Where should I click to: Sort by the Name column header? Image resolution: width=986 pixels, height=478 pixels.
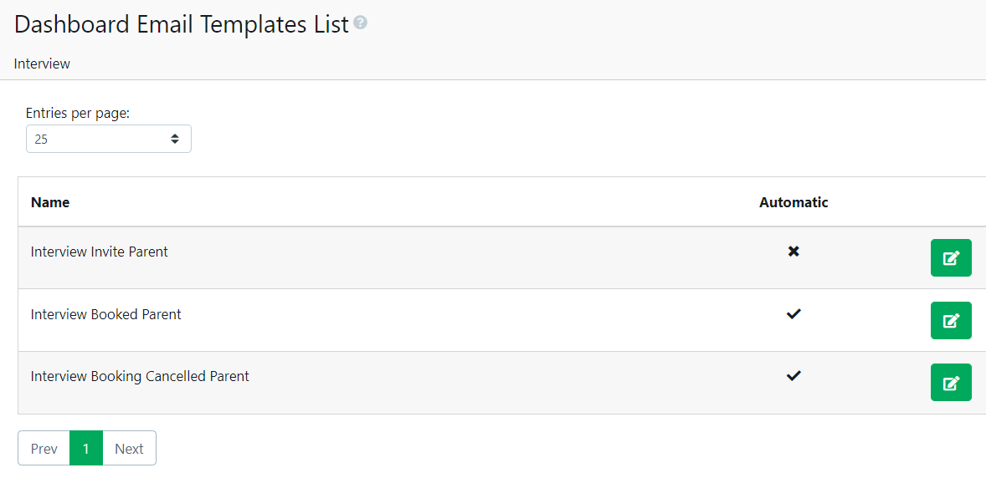(50, 202)
